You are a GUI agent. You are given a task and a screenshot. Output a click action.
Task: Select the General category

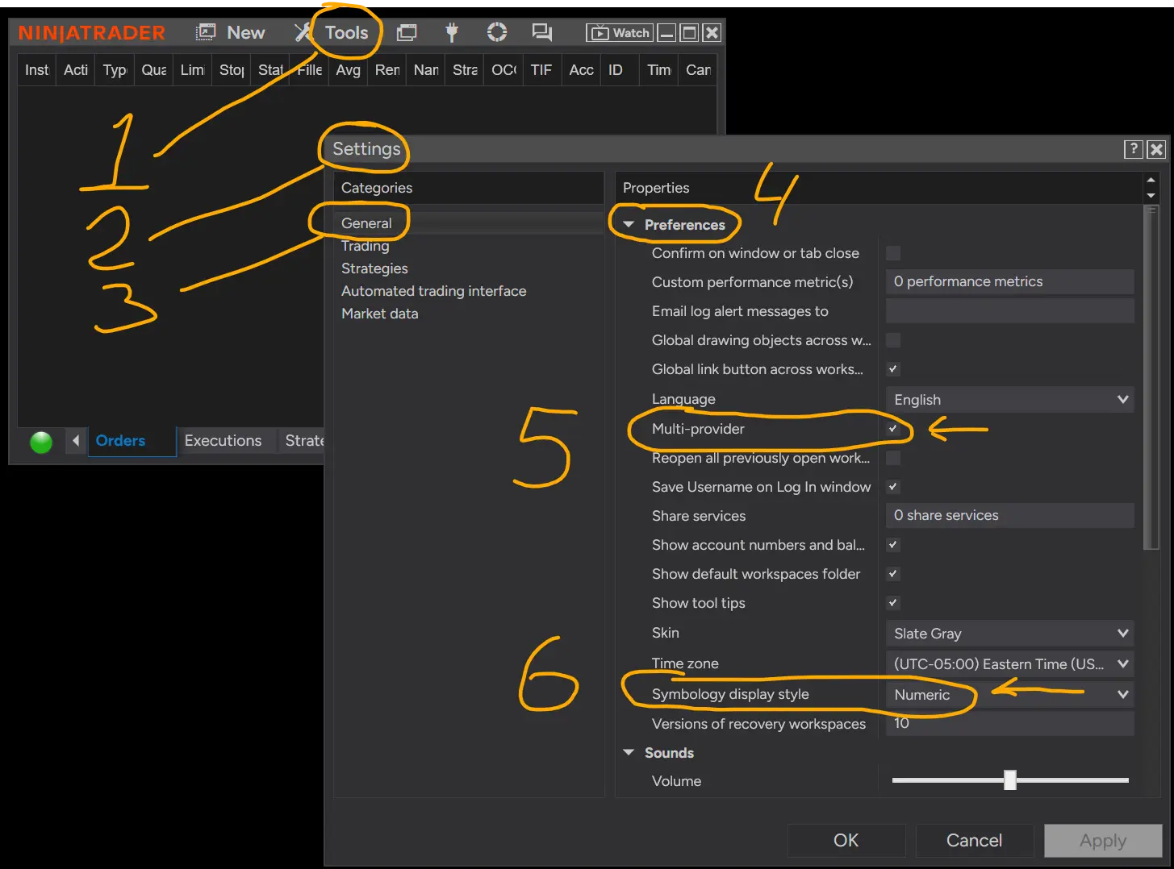[x=468, y=223]
